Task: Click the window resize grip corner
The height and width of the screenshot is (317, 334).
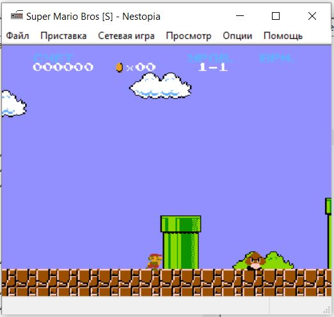Action: (327, 310)
